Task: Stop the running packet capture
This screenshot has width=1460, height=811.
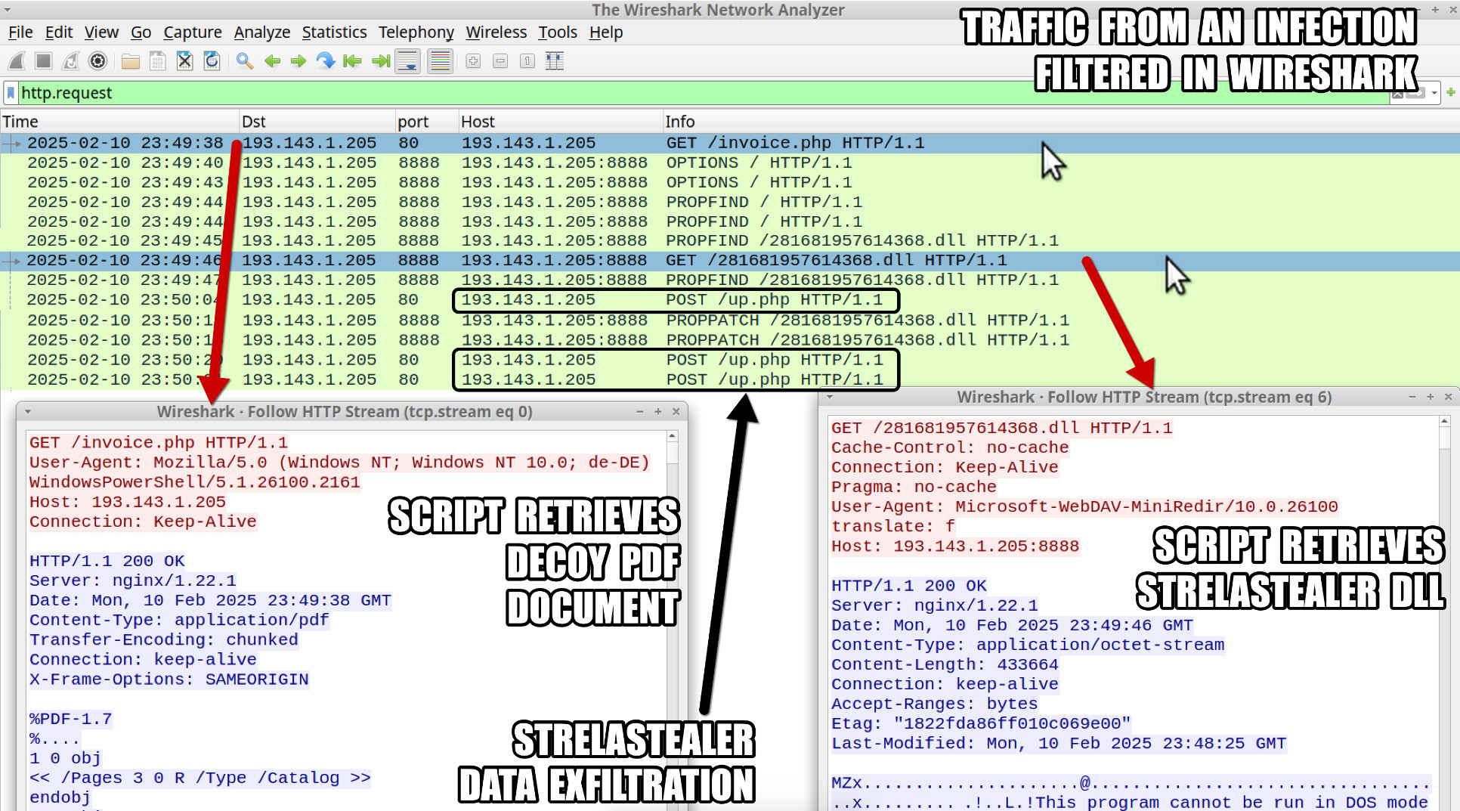Action: 44,61
